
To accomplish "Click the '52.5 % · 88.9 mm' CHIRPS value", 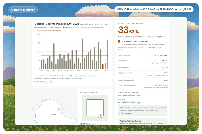I will point(161,85).
